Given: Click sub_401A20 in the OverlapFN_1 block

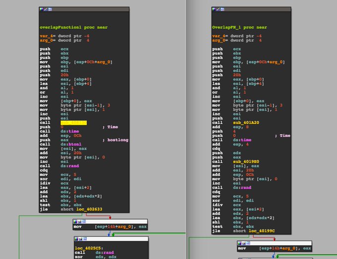Looking at the screenshot, I should tap(246, 123).
